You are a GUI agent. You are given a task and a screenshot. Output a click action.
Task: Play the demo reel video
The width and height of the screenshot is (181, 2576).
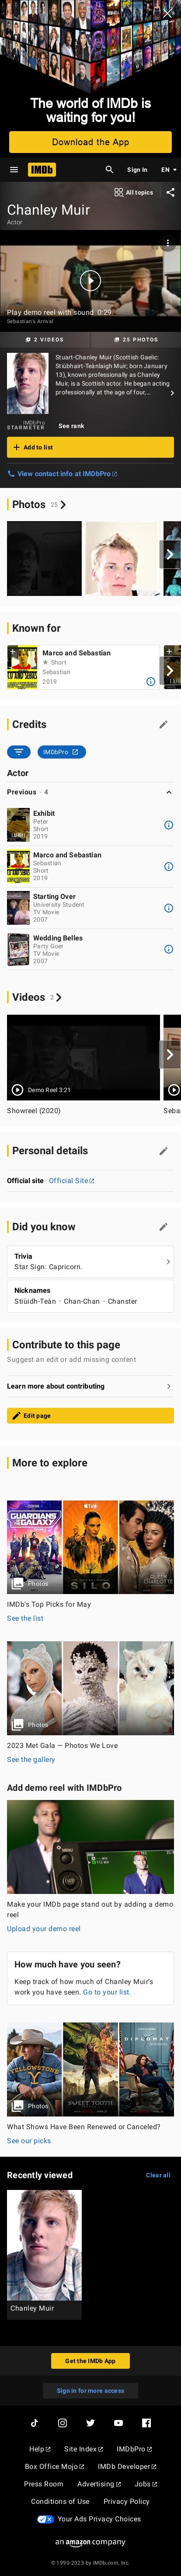(x=90, y=281)
